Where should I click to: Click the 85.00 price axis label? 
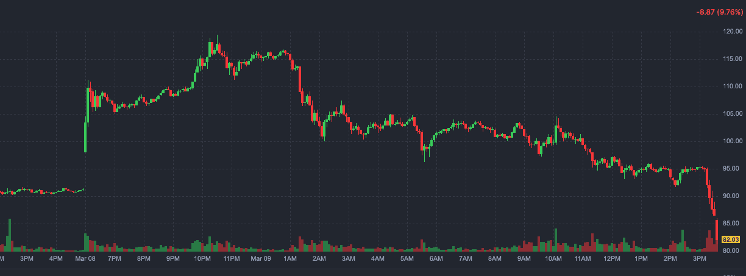click(x=731, y=224)
